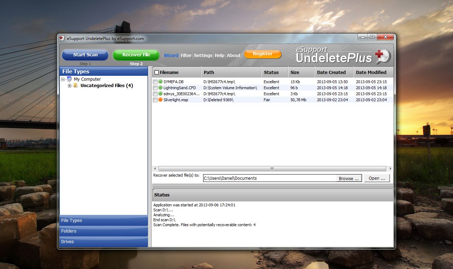
Task: Click the Open ... button
Action: tap(377, 178)
